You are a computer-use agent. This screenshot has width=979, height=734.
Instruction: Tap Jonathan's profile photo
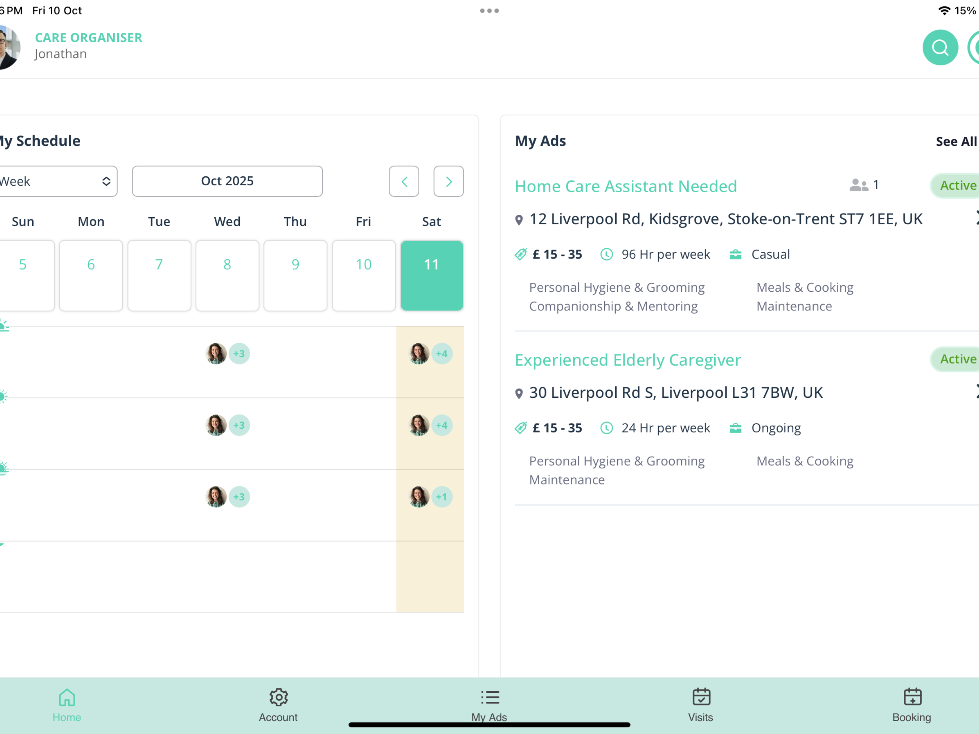(9, 47)
